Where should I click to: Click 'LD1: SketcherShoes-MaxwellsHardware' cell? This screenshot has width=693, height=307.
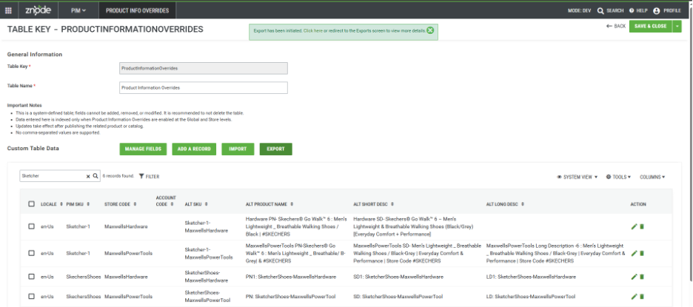point(531,277)
